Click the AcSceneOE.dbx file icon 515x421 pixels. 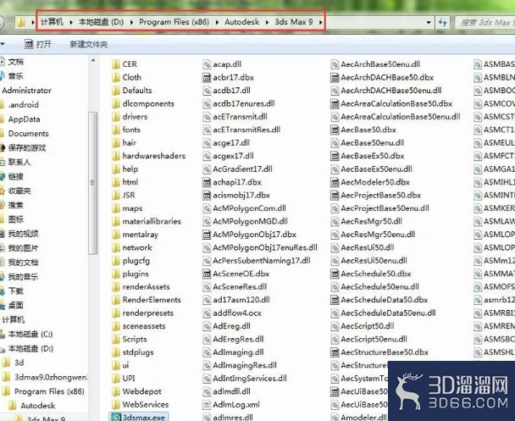207,274
